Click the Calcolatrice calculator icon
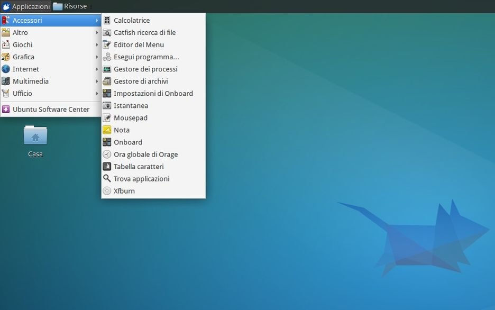This screenshot has height=310, width=495. pos(107,20)
